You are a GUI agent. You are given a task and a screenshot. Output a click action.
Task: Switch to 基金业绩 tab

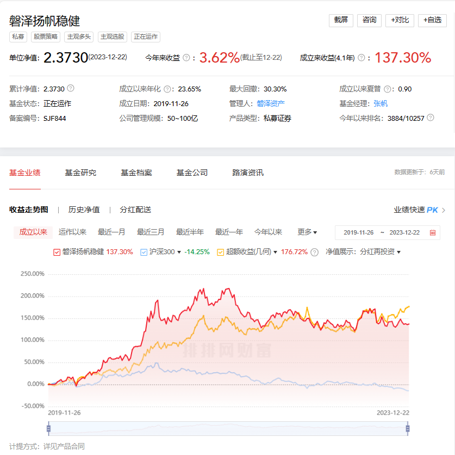[x=25, y=173]
